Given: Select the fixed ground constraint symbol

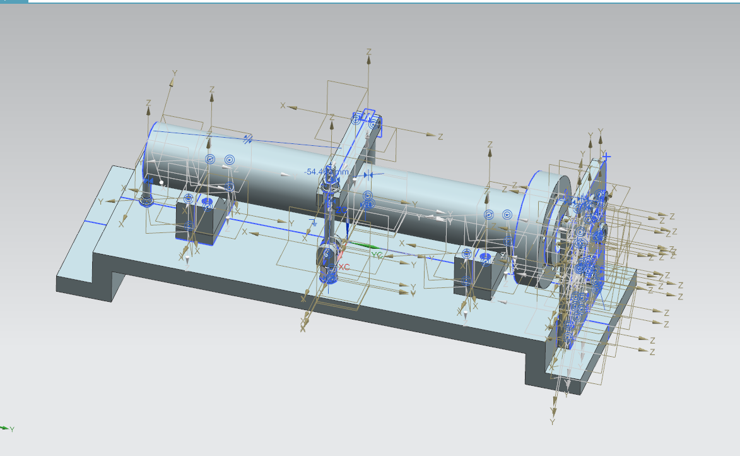Looking at the screenshot, I should tap(314, 222).
